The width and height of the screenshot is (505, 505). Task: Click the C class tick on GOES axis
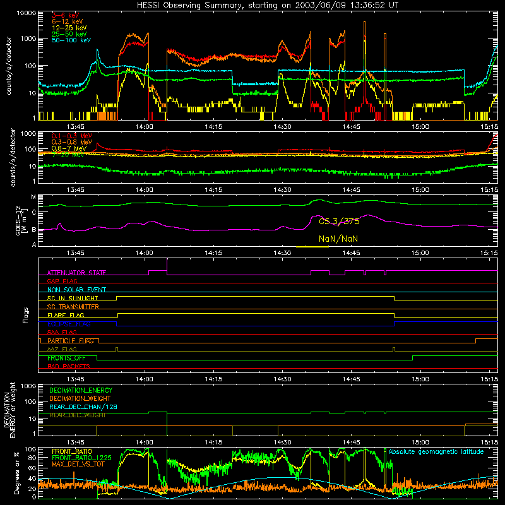click(34, 212)
